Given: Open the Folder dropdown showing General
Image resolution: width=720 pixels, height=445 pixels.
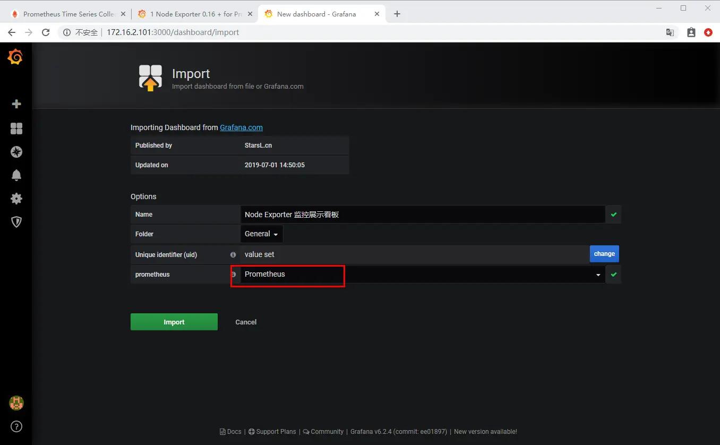Looking at the screenshot, I should pos(261,234).
